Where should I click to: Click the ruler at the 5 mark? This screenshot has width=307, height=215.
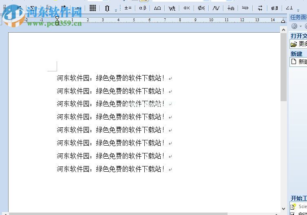pyautogui.click(x=134, y=20)
